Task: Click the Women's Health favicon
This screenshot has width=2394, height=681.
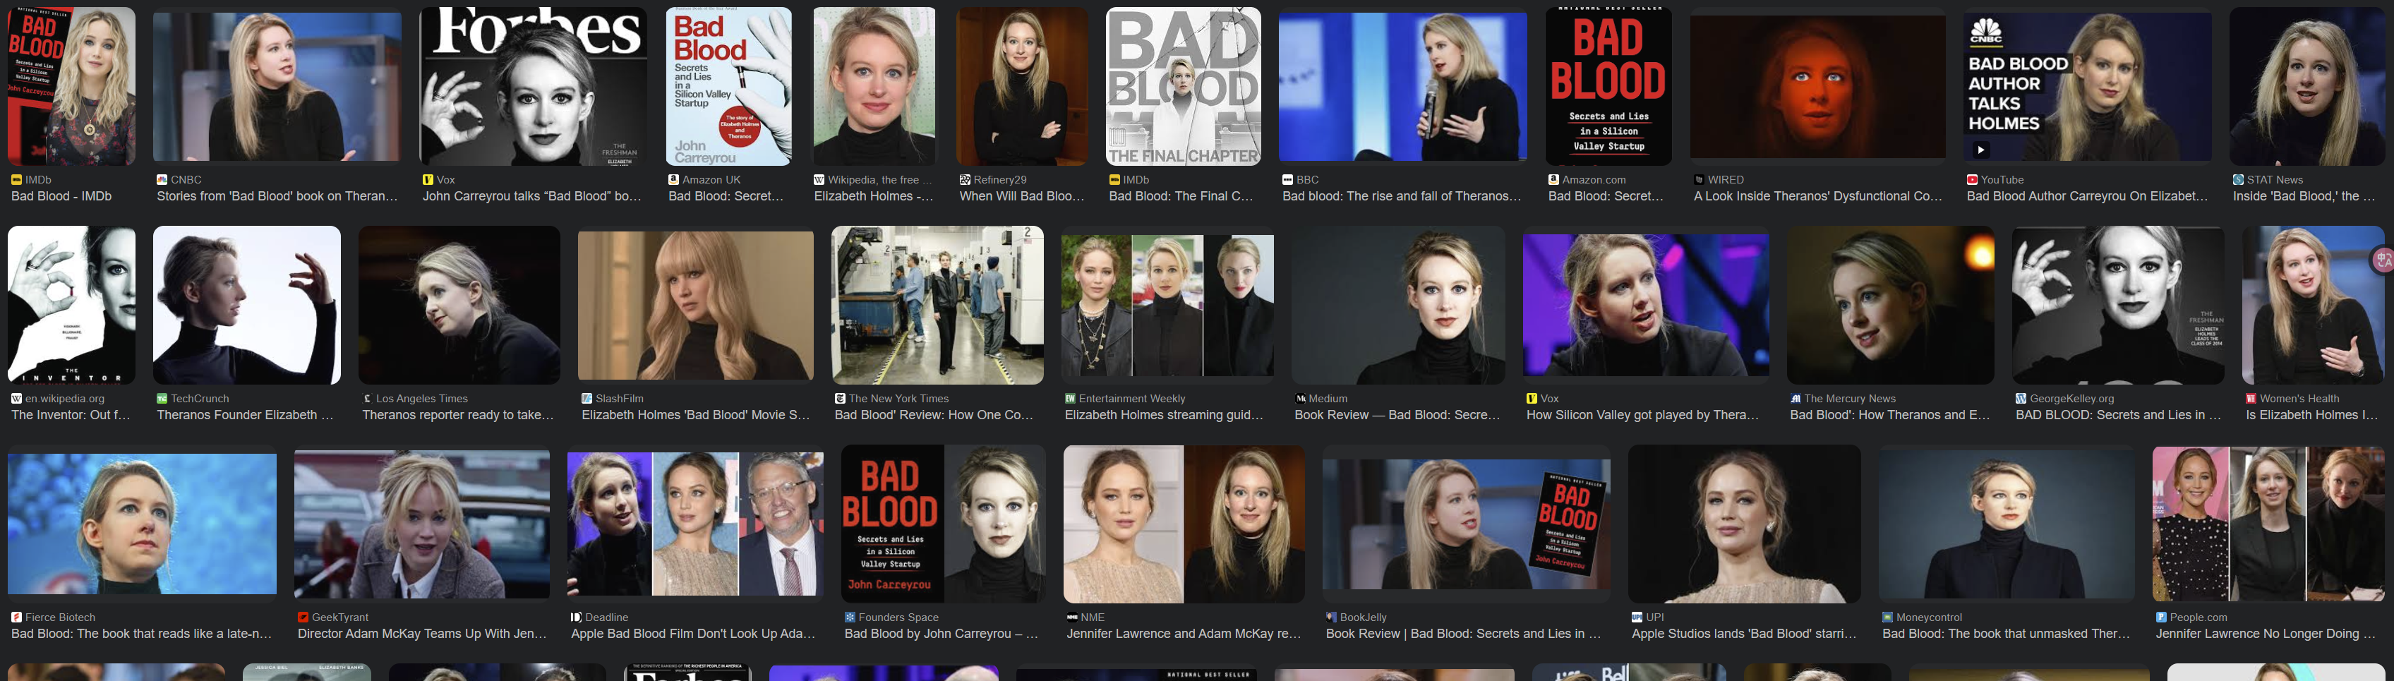Action: point(2251,399)
